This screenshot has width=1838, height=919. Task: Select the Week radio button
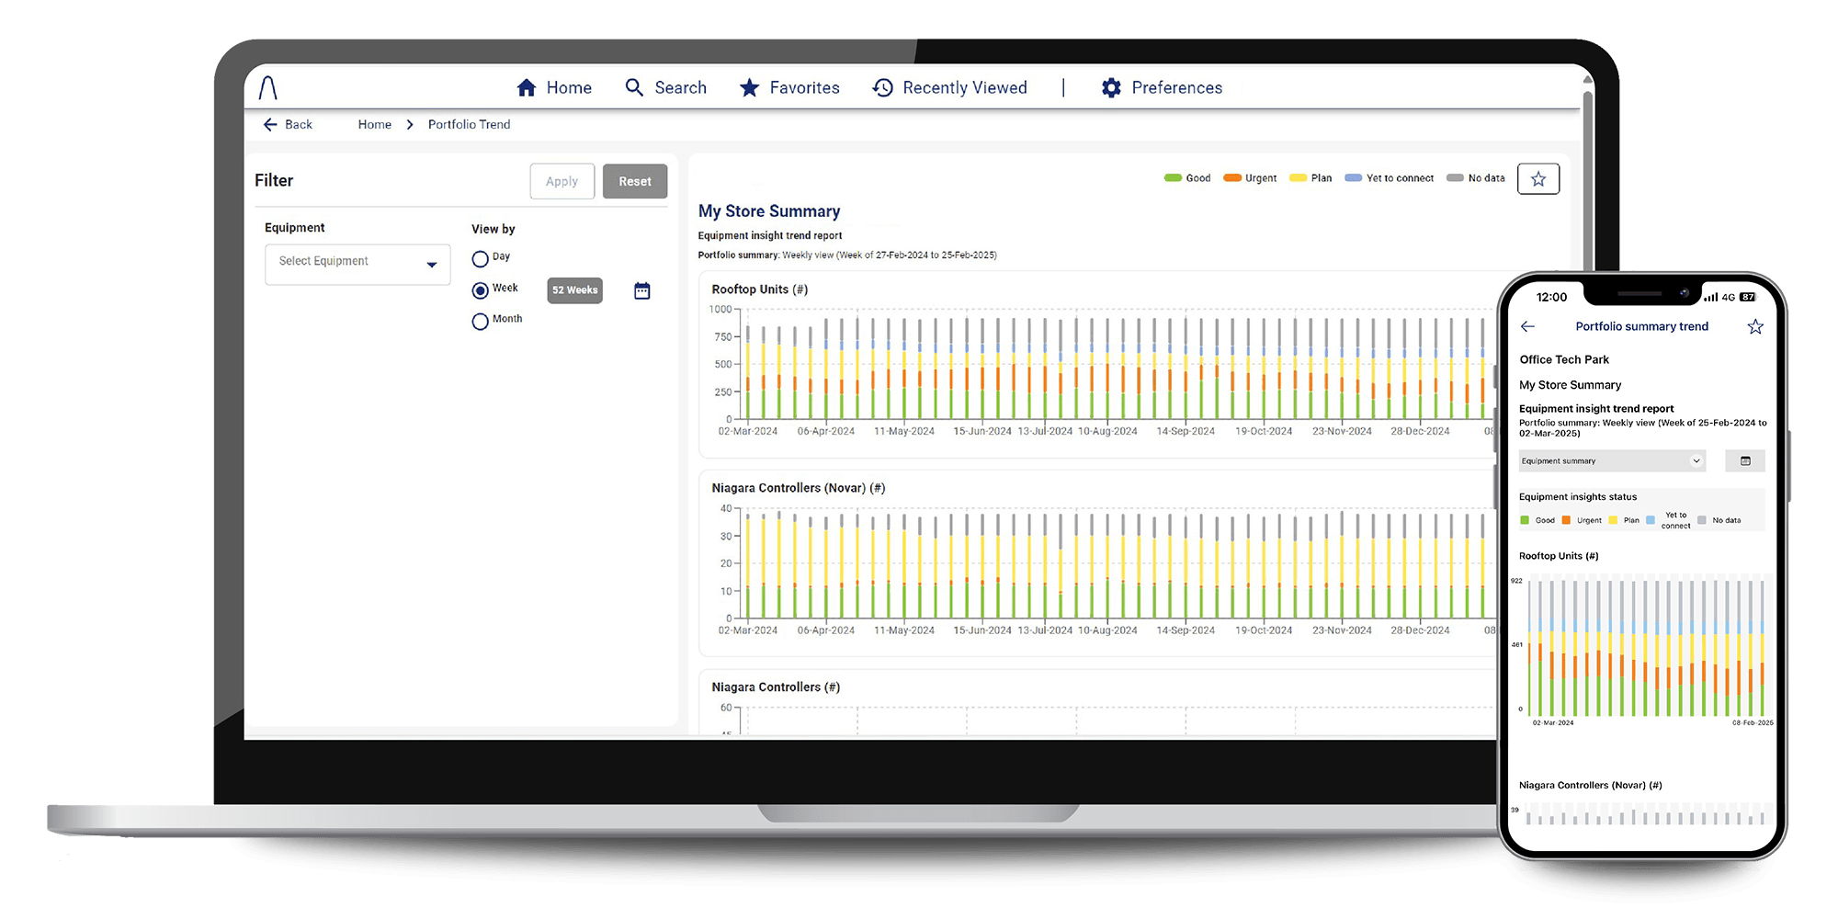[480, 290]
